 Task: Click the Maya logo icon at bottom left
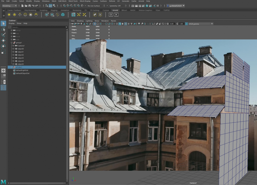(3, 182)
